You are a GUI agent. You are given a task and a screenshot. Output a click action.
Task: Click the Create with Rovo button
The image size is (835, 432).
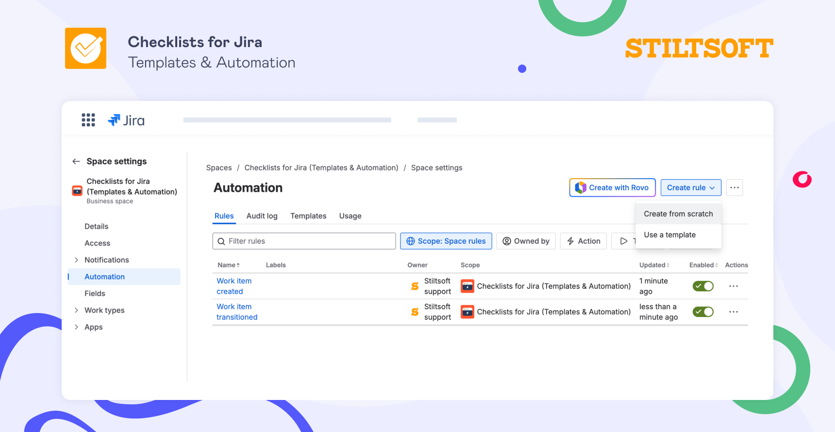[x=612, y=188]
